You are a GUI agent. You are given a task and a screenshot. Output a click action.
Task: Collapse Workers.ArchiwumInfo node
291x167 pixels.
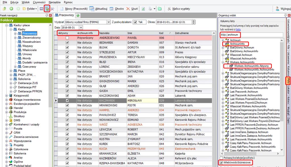click(223, 62)
